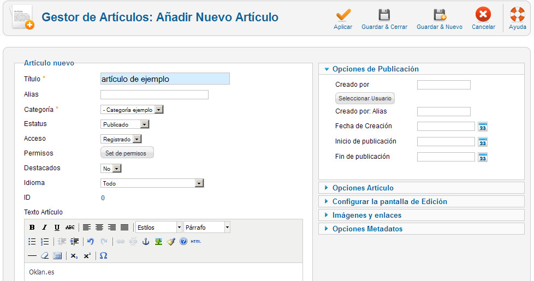Redo the last edit
The image size is (534, 281).
[104, 242]
